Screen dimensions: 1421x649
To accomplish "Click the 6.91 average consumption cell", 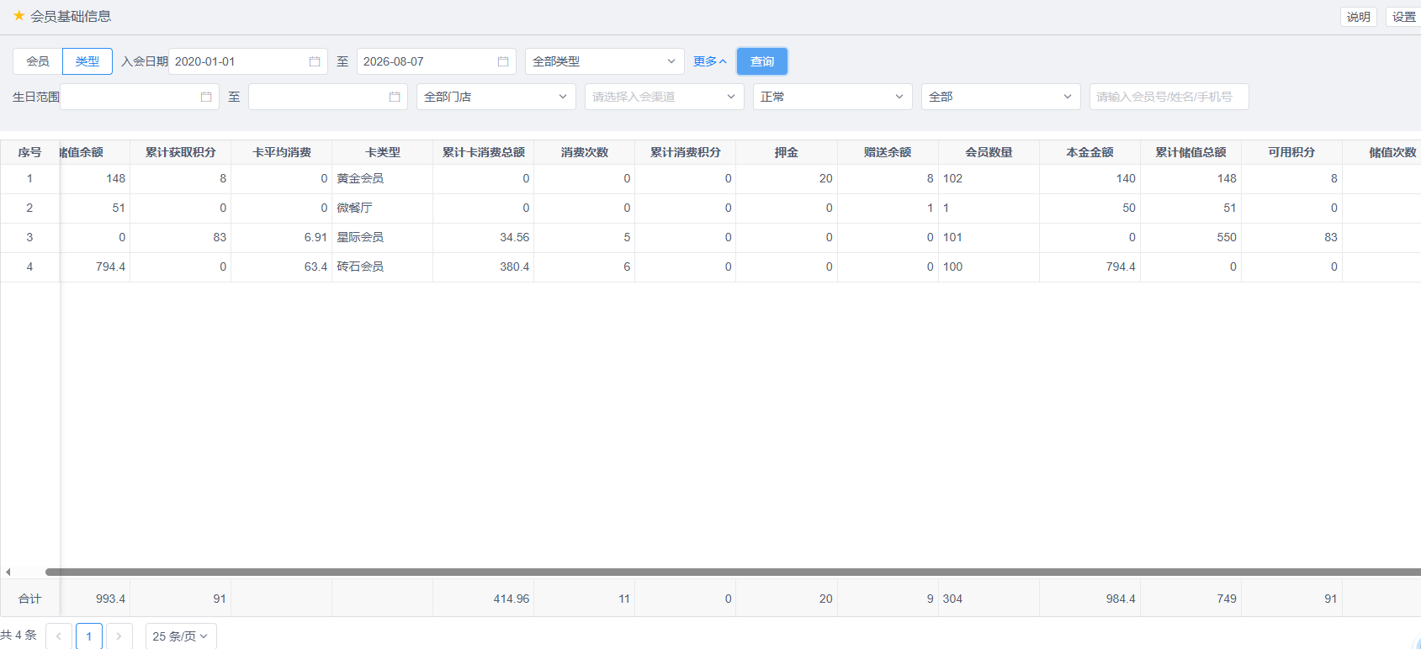I will pos(282,238).
